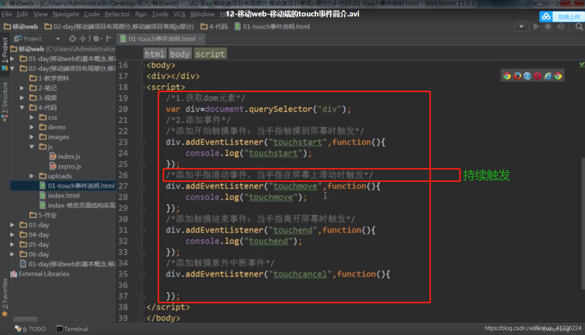The image size is (585, 335).
Task: Fold the script block at line 18
Action: pos(142,87)
